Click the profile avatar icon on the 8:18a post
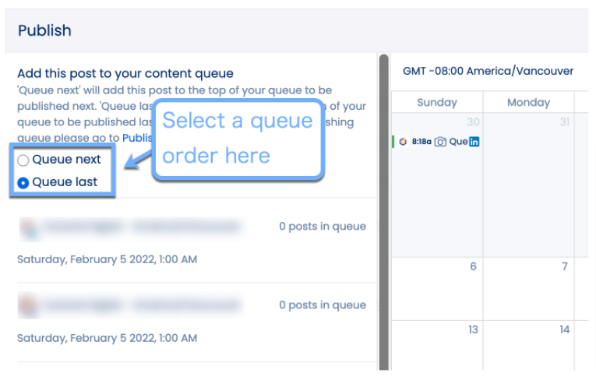Viewport: 596px width, 380px height. [403, 142]
